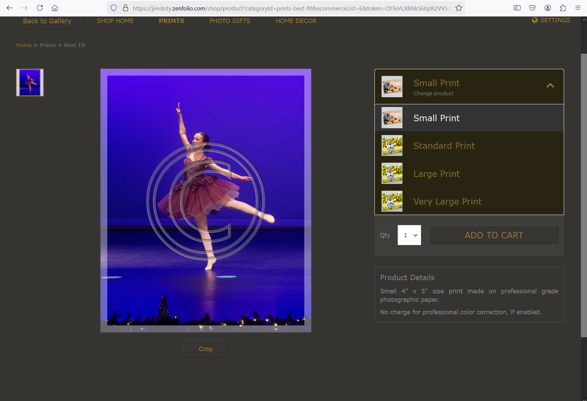Open the SHOP HOME tab
This screenshot has height=401, width=587.
115,21
